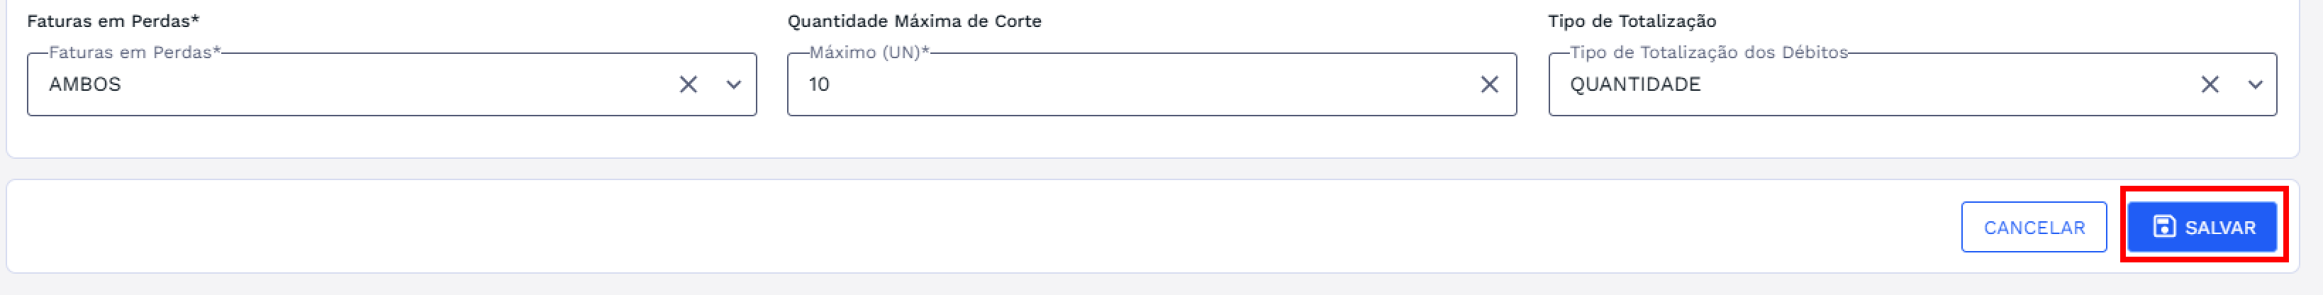This screenshot has width=2323, height=295.
Task: Click empty space inside the Faturas combo box
Action: (397, 84)
